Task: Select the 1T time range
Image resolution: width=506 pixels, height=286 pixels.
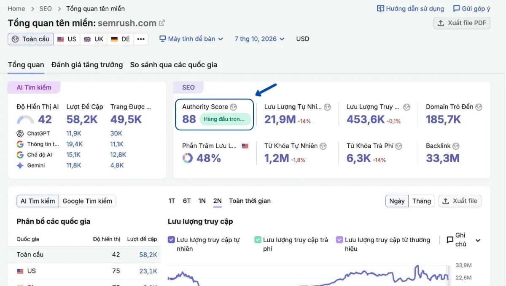Action: (x=172, y=201)
